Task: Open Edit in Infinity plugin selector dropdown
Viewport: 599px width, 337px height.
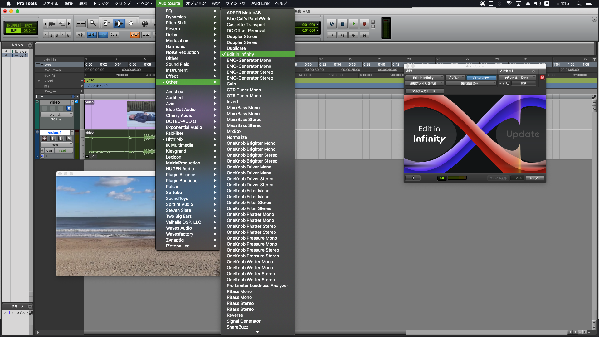Action: (424, 78)
